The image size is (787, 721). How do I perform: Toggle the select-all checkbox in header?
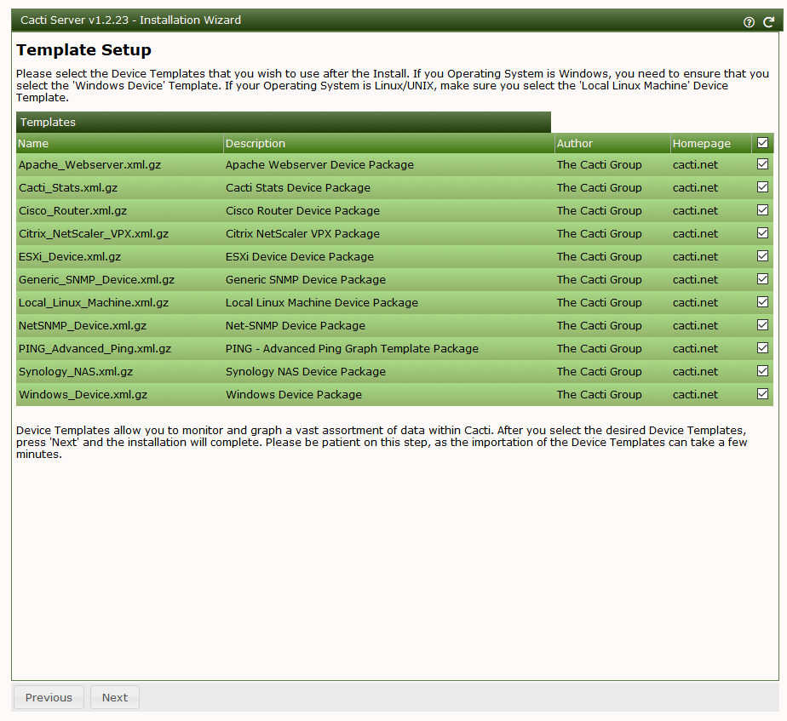coord(762,143)
